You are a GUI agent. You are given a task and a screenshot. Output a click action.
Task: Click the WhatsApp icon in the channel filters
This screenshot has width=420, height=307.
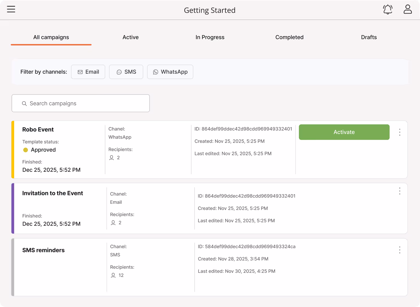[x=156, y=72]
